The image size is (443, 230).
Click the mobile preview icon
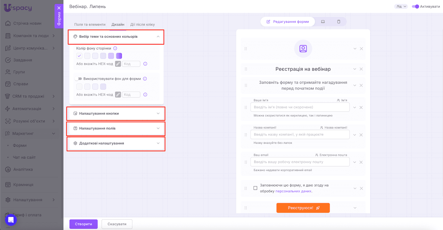[x=339, y=22]
